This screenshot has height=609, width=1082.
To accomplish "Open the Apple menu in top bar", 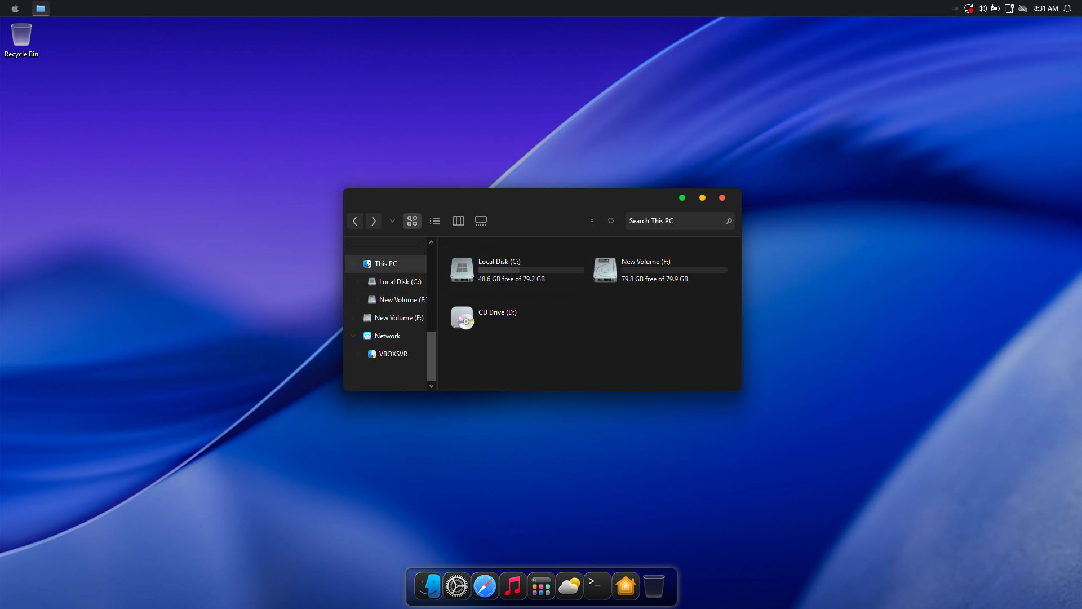I will pyautogui.click(x=15, y=8).
